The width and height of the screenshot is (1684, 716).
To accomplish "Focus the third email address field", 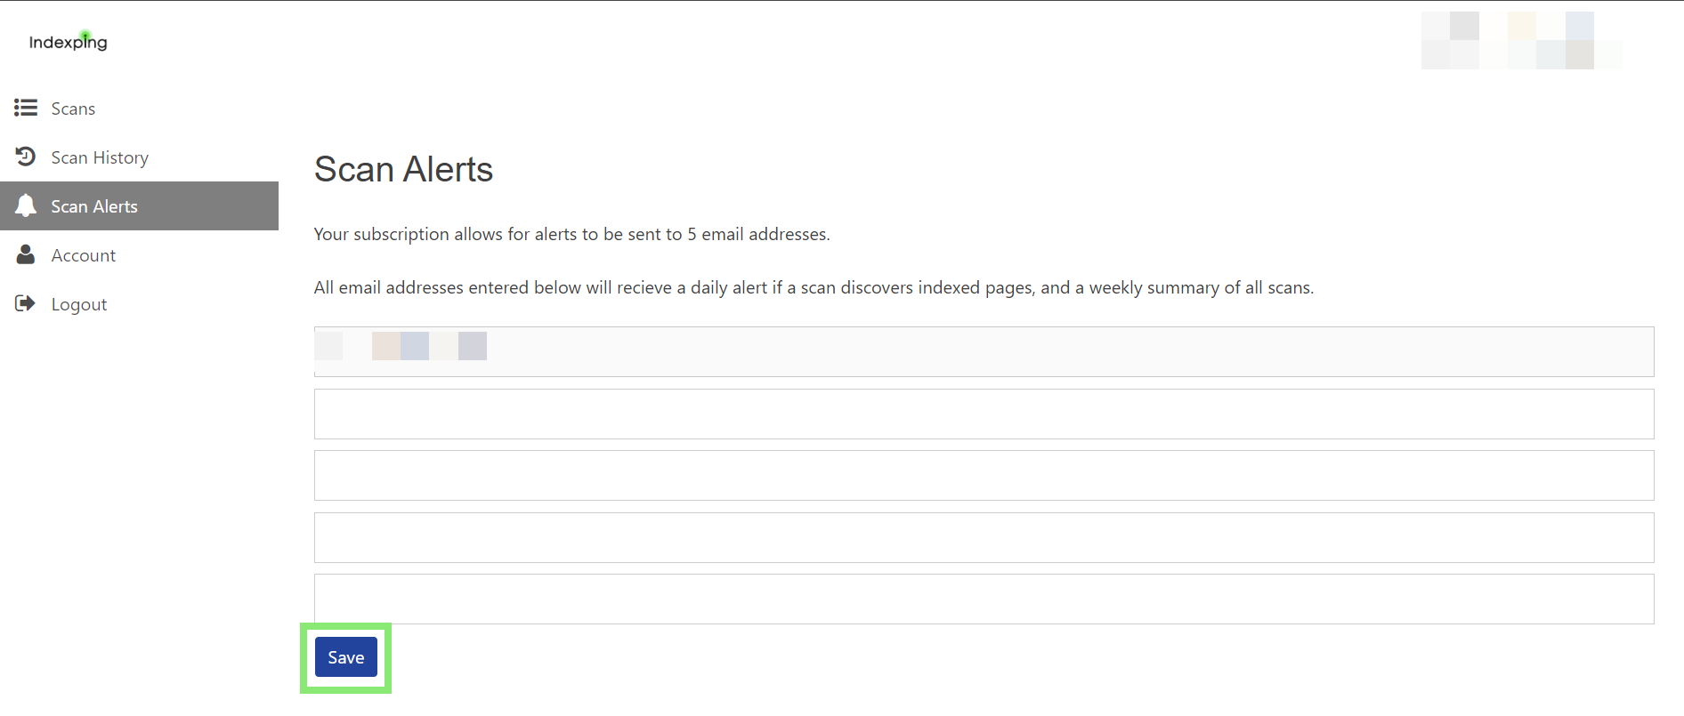I will point(984,475).
